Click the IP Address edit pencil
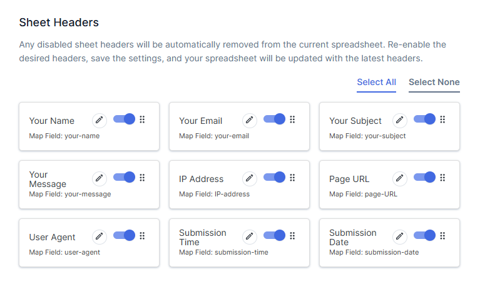 tap(249, 178)
